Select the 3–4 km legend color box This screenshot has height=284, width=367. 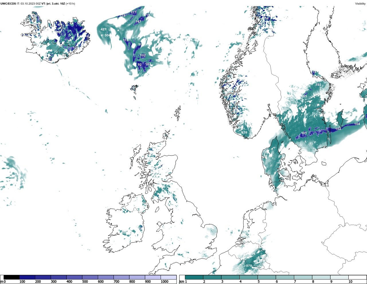pyautogui.click(x=230, y=277)
